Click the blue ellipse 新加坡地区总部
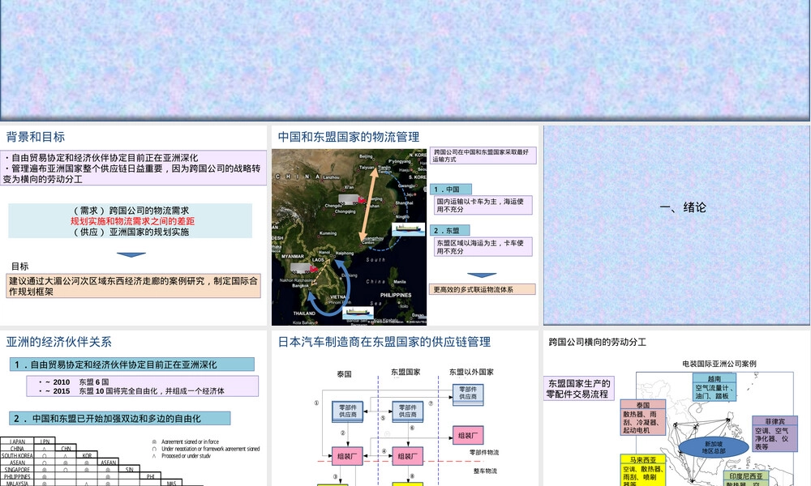 [x=714, y=447]
